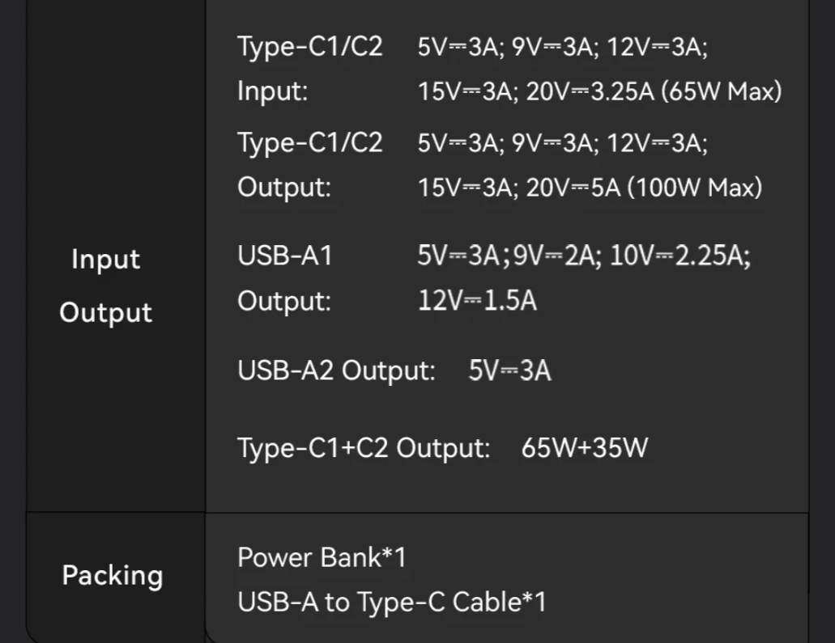The image size is (835, 643).
Task: Click the 'Type-C1+C2 Output:' label
Action: (364, 448)
